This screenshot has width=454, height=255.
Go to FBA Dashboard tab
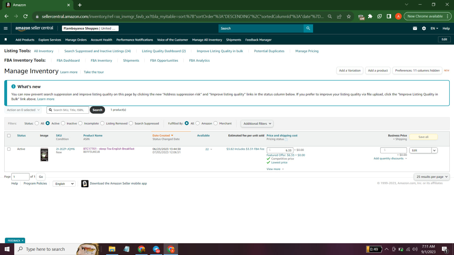(68, 61)
